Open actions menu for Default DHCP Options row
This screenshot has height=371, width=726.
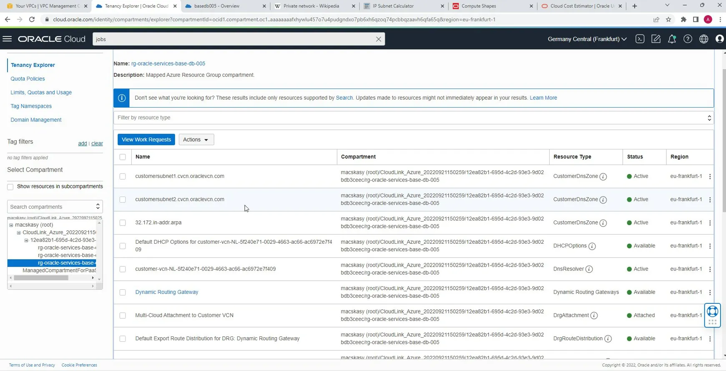pos(710,246)
